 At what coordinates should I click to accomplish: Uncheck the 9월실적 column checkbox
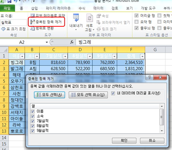(33, 131)
